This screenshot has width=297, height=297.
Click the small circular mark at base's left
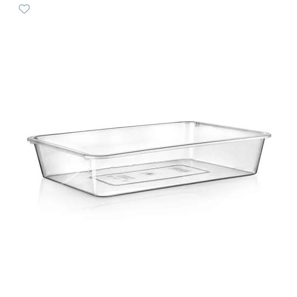[91, 177]
